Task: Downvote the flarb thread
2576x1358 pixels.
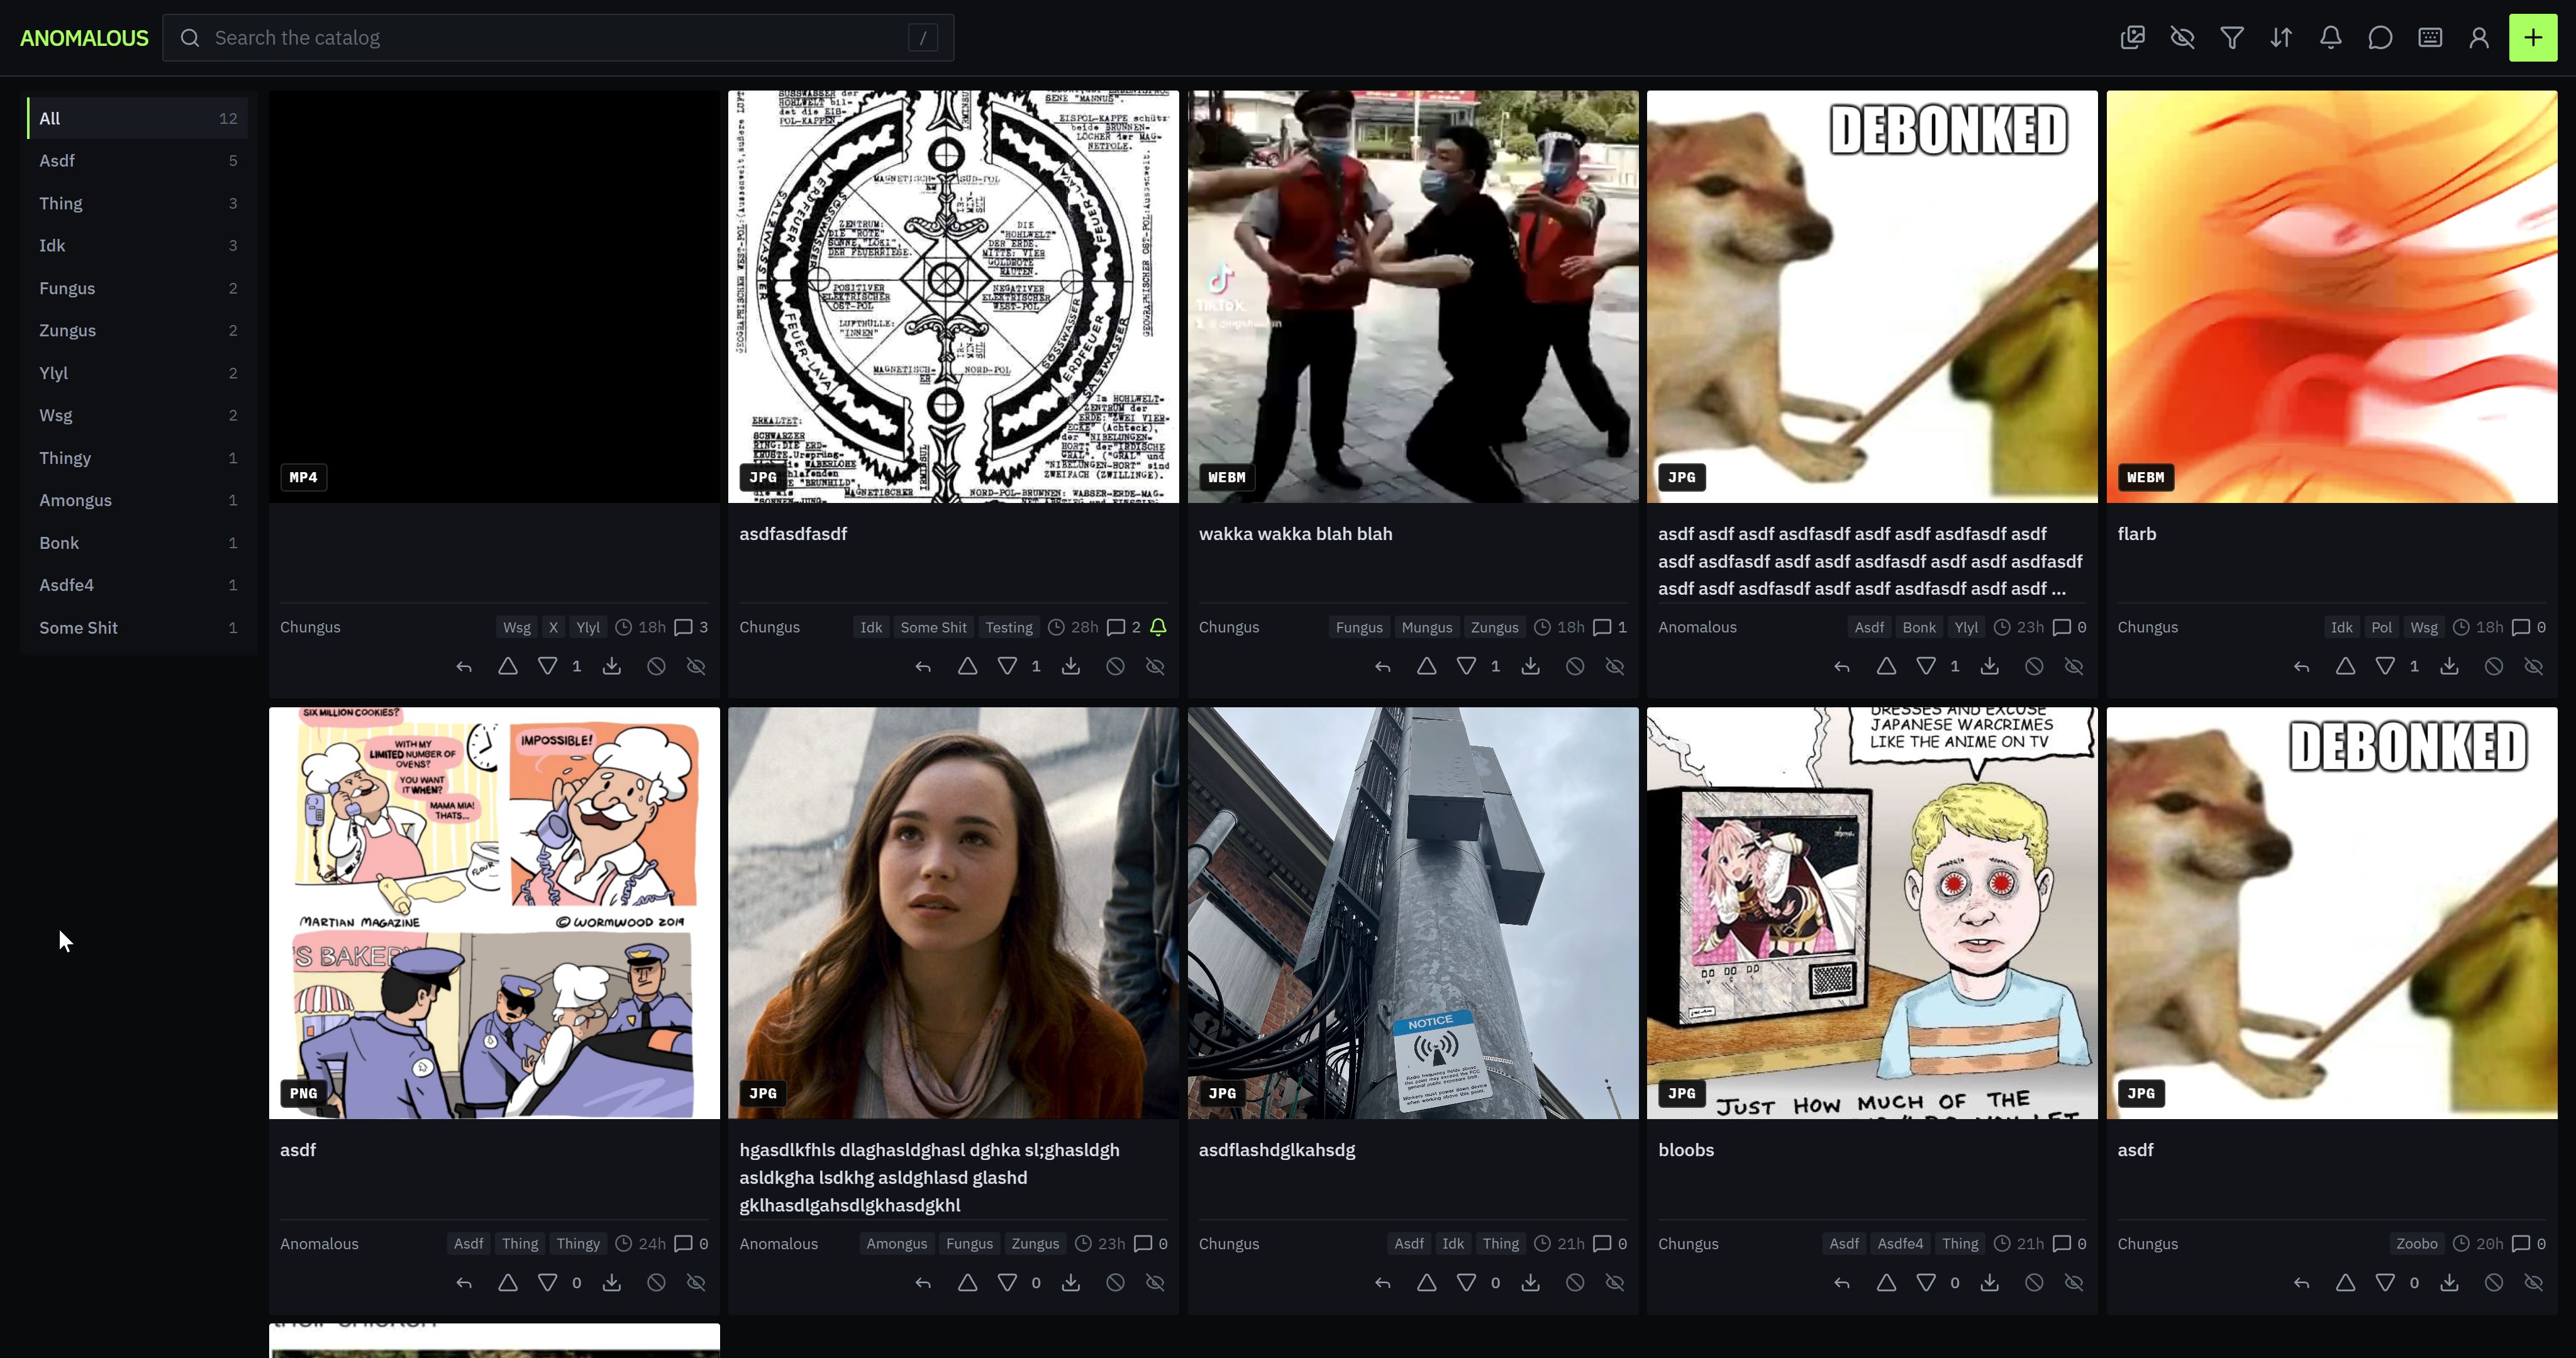Action: (x=2385, y=666)
